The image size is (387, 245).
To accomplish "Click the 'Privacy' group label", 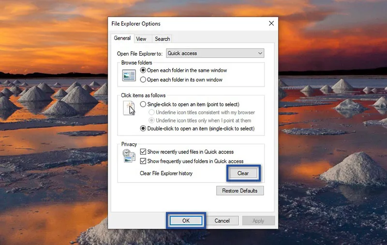I will coord(129,144).
